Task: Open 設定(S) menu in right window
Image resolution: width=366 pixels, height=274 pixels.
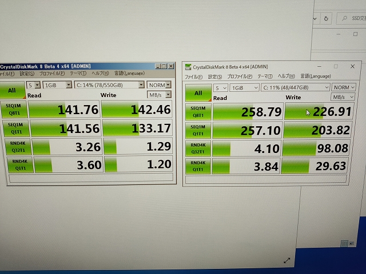Action: coord(215,76)
